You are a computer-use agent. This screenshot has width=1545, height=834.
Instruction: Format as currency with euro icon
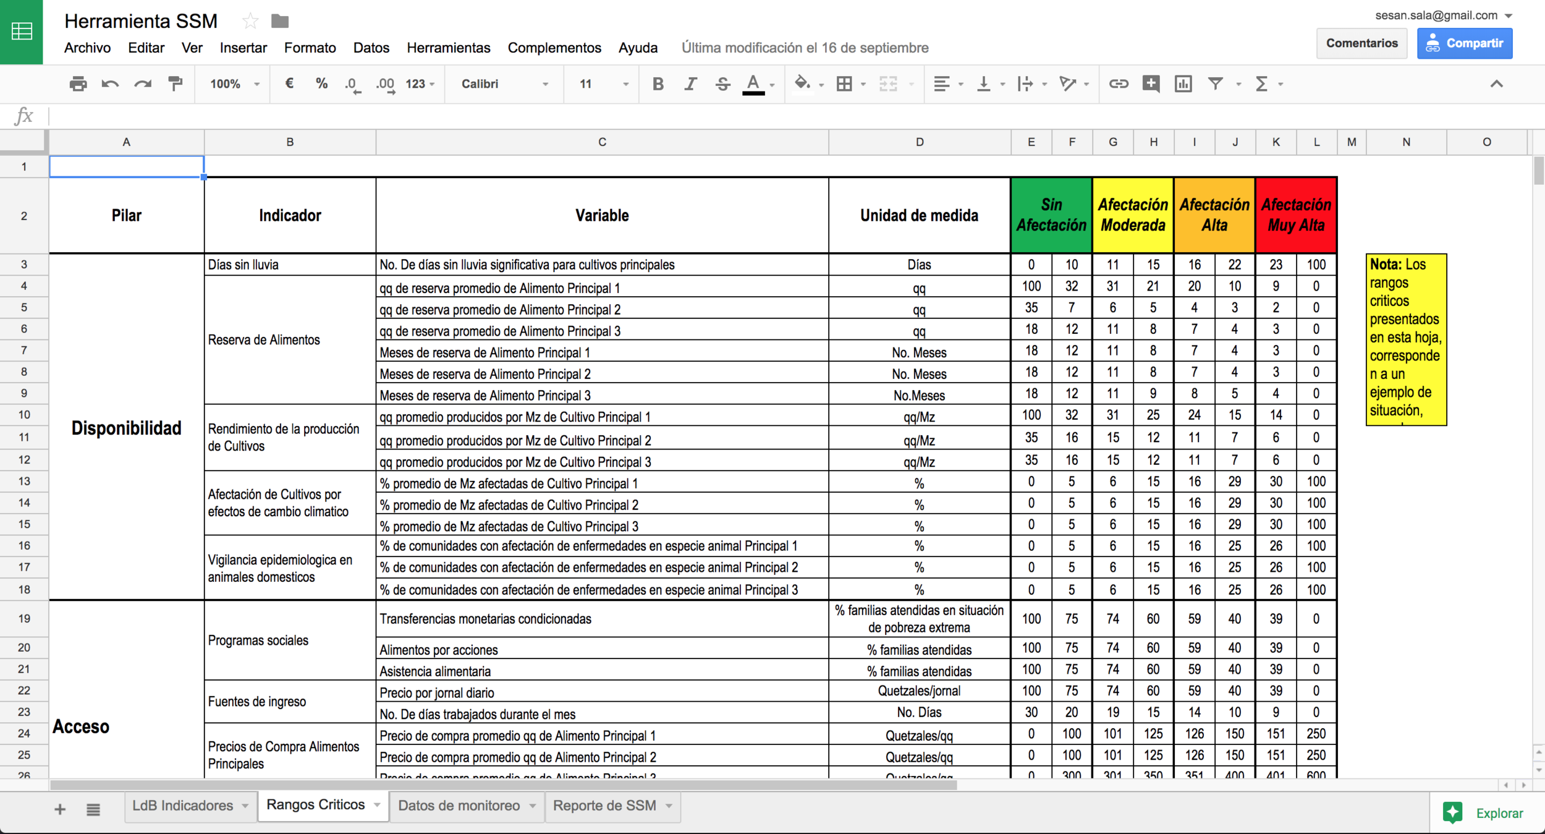[289, 83]
